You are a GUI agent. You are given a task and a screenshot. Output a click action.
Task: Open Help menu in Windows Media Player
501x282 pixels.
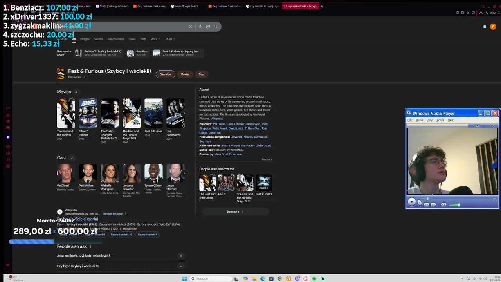(451, 120)
